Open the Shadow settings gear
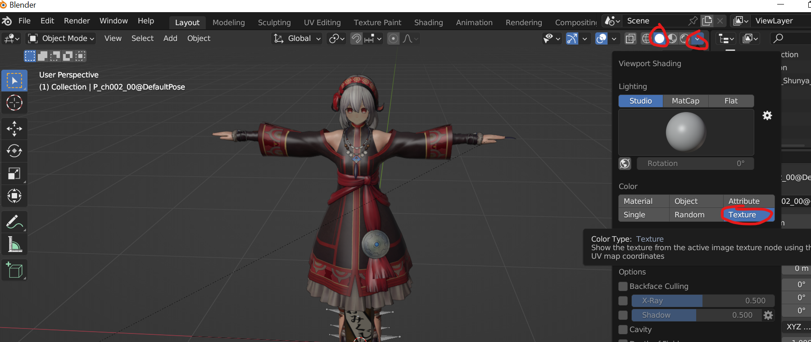Viewport: 811px width, 342px height. (x=768, y=315)
